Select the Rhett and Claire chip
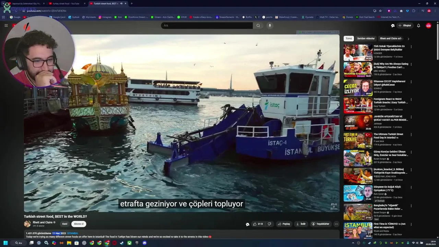The image size is (439, 247). point(391,38)
